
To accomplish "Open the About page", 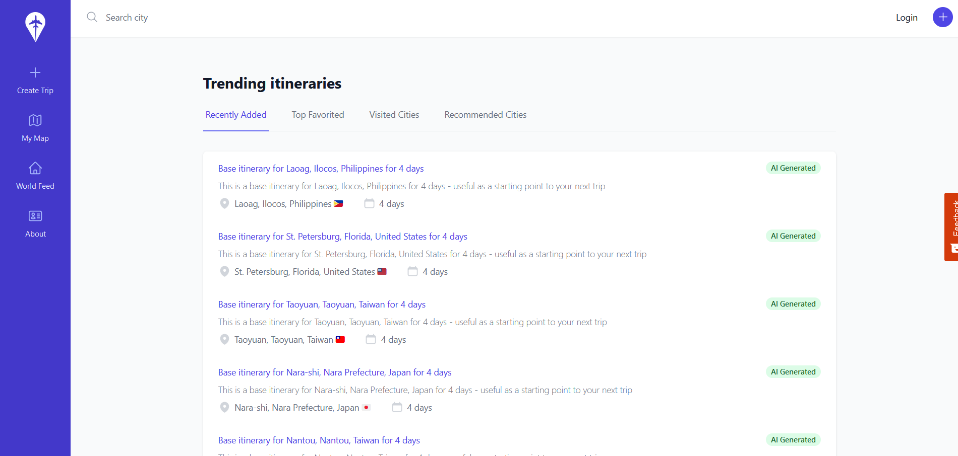I will pyautogui.click(x=35, y=224).
